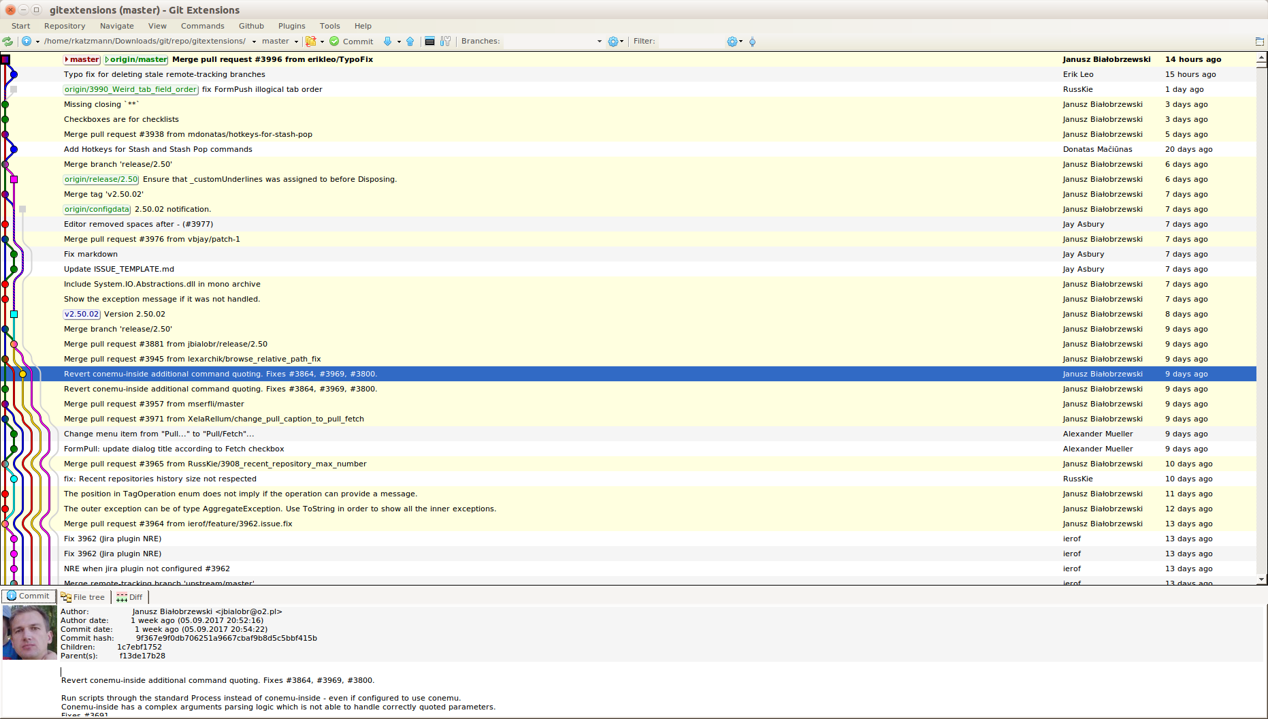Open the Commands menu
Viewport: 1268px width, 719px height.
202,26
